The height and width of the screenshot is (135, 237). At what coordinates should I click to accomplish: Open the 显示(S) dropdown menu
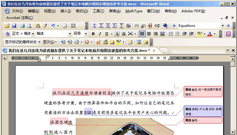click(50, 42)
